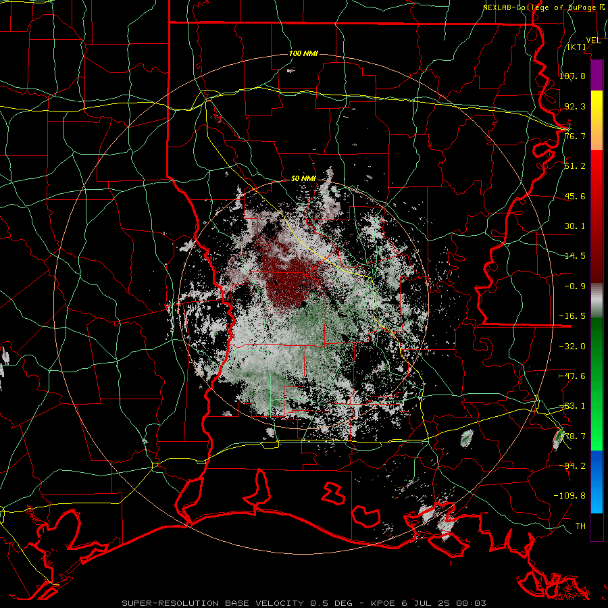Click the 61.2 velocity scale value
The image size is (608, 608).
[x=575, y=166]
